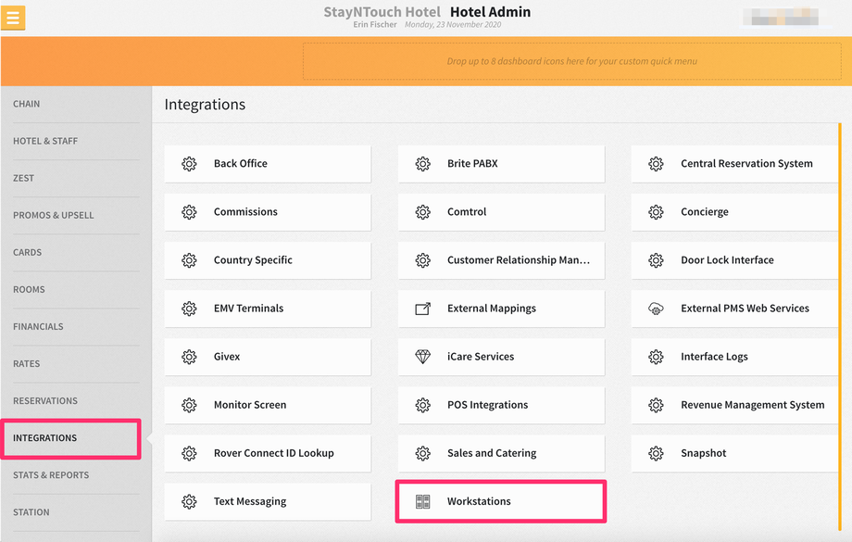
Task: Open Rover Connect ID Lookup
Action: pos(268,453)
